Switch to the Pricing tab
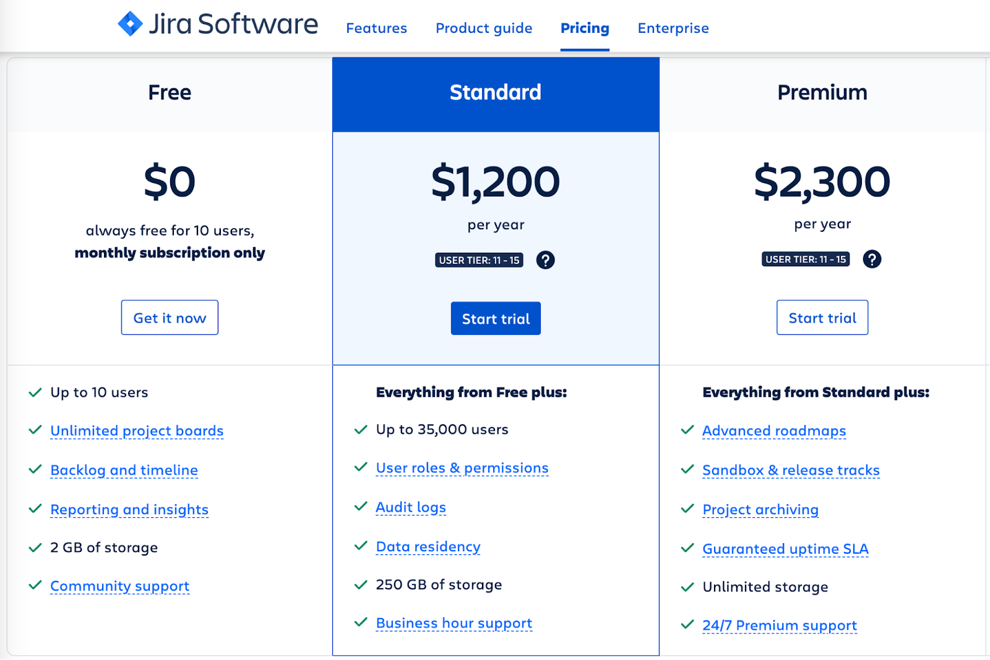This screenshot has height=660, width=990. (x=585, y=28)
